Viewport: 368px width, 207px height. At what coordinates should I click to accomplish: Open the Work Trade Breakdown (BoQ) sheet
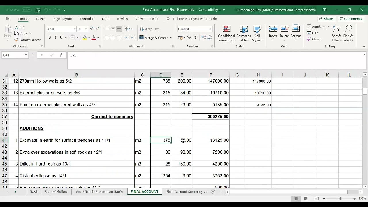click(99, 192)
